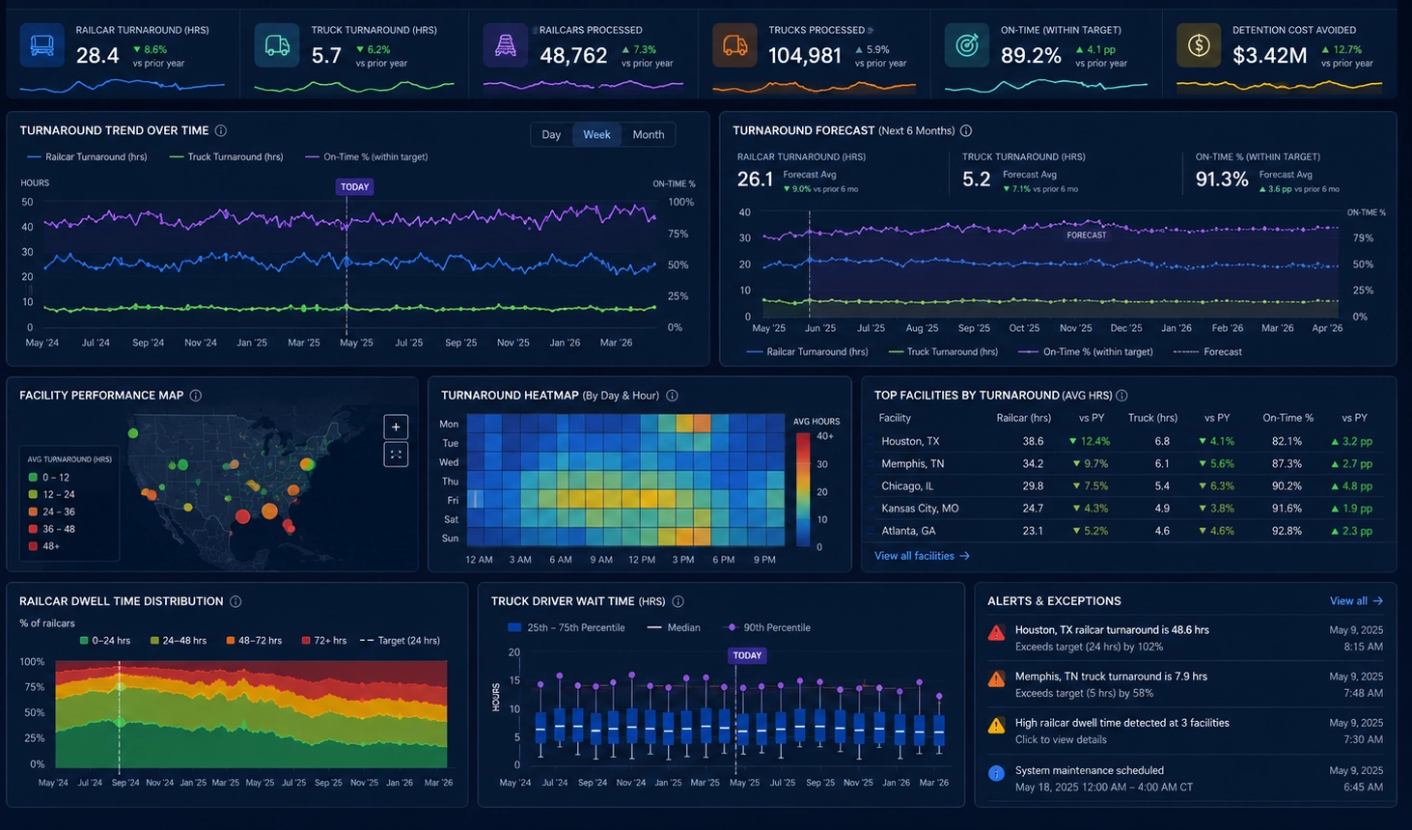
Task: Click the Railcar Turnaround train icon
Action: 42,45
